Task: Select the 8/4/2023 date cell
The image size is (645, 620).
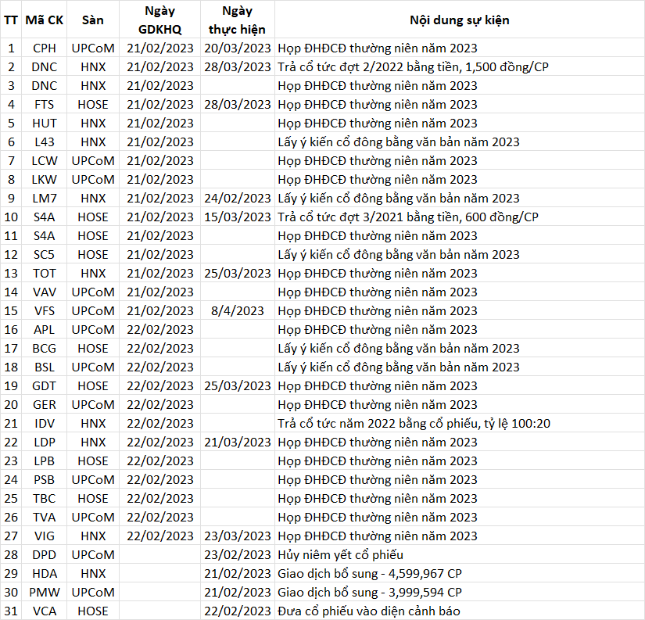Action: coord(238,310)
